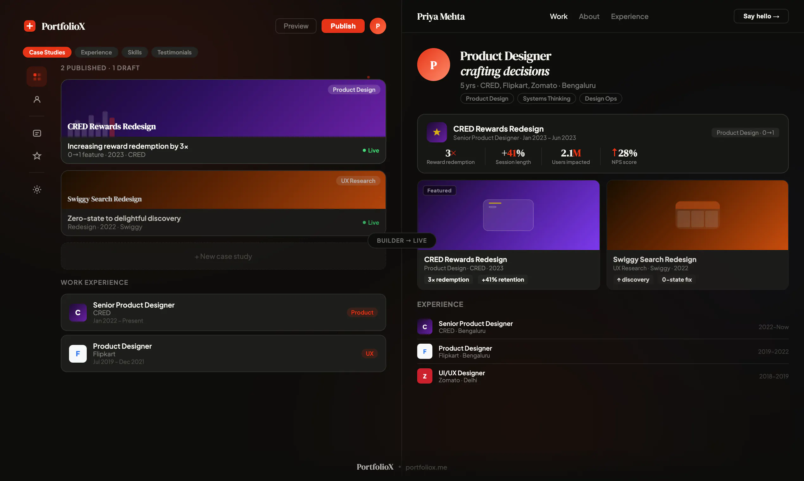Click the 0-state fix chip
Screen dimensions: 804x481
(677, 279)
